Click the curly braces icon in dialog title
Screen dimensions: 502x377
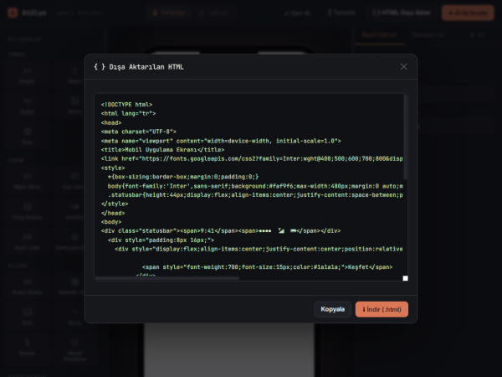click(x=100, y=67)
